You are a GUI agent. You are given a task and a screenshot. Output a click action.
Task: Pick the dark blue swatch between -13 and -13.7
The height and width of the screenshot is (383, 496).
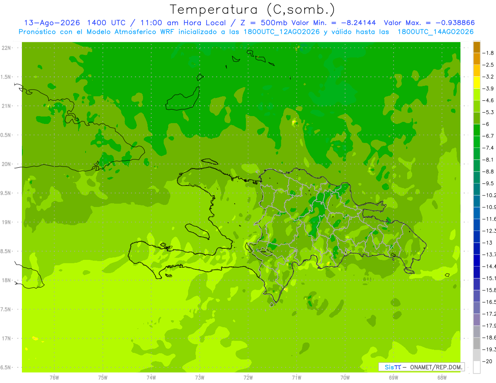[477, 248]
